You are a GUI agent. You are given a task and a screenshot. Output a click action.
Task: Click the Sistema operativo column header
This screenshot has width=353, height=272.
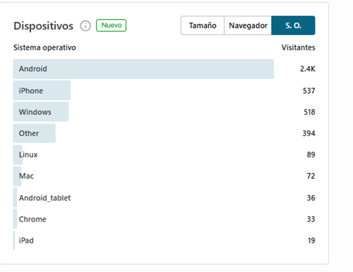point(44,48)
